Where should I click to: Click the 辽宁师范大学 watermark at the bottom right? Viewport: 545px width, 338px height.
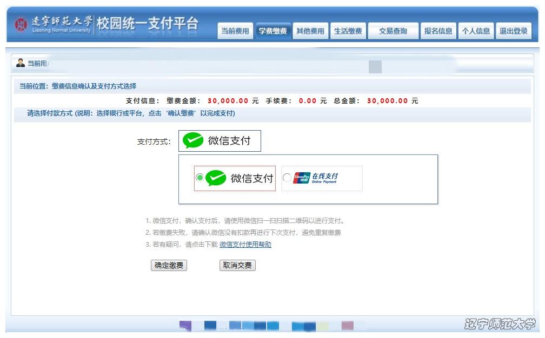pos(499,324)
